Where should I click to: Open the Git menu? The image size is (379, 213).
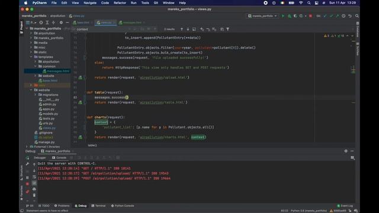156,3
